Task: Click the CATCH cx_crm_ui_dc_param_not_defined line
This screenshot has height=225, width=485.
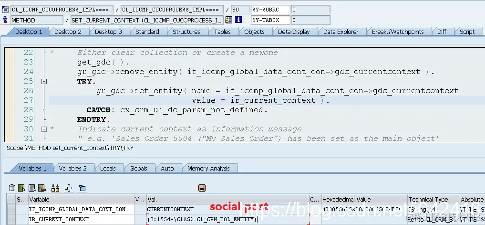Action: (x=177, y=110)
